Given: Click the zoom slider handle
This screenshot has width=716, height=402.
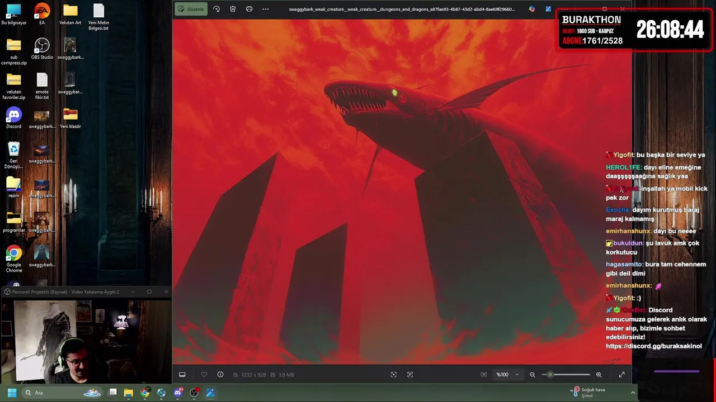Looking at the screenshot, I should click(550, 375).
